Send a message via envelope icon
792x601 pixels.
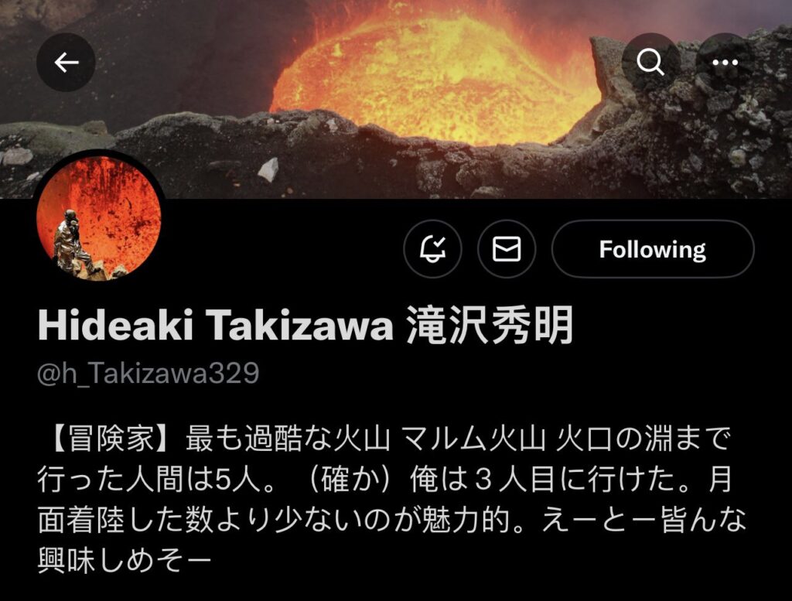pyautogui.click(x=507, y=249)
